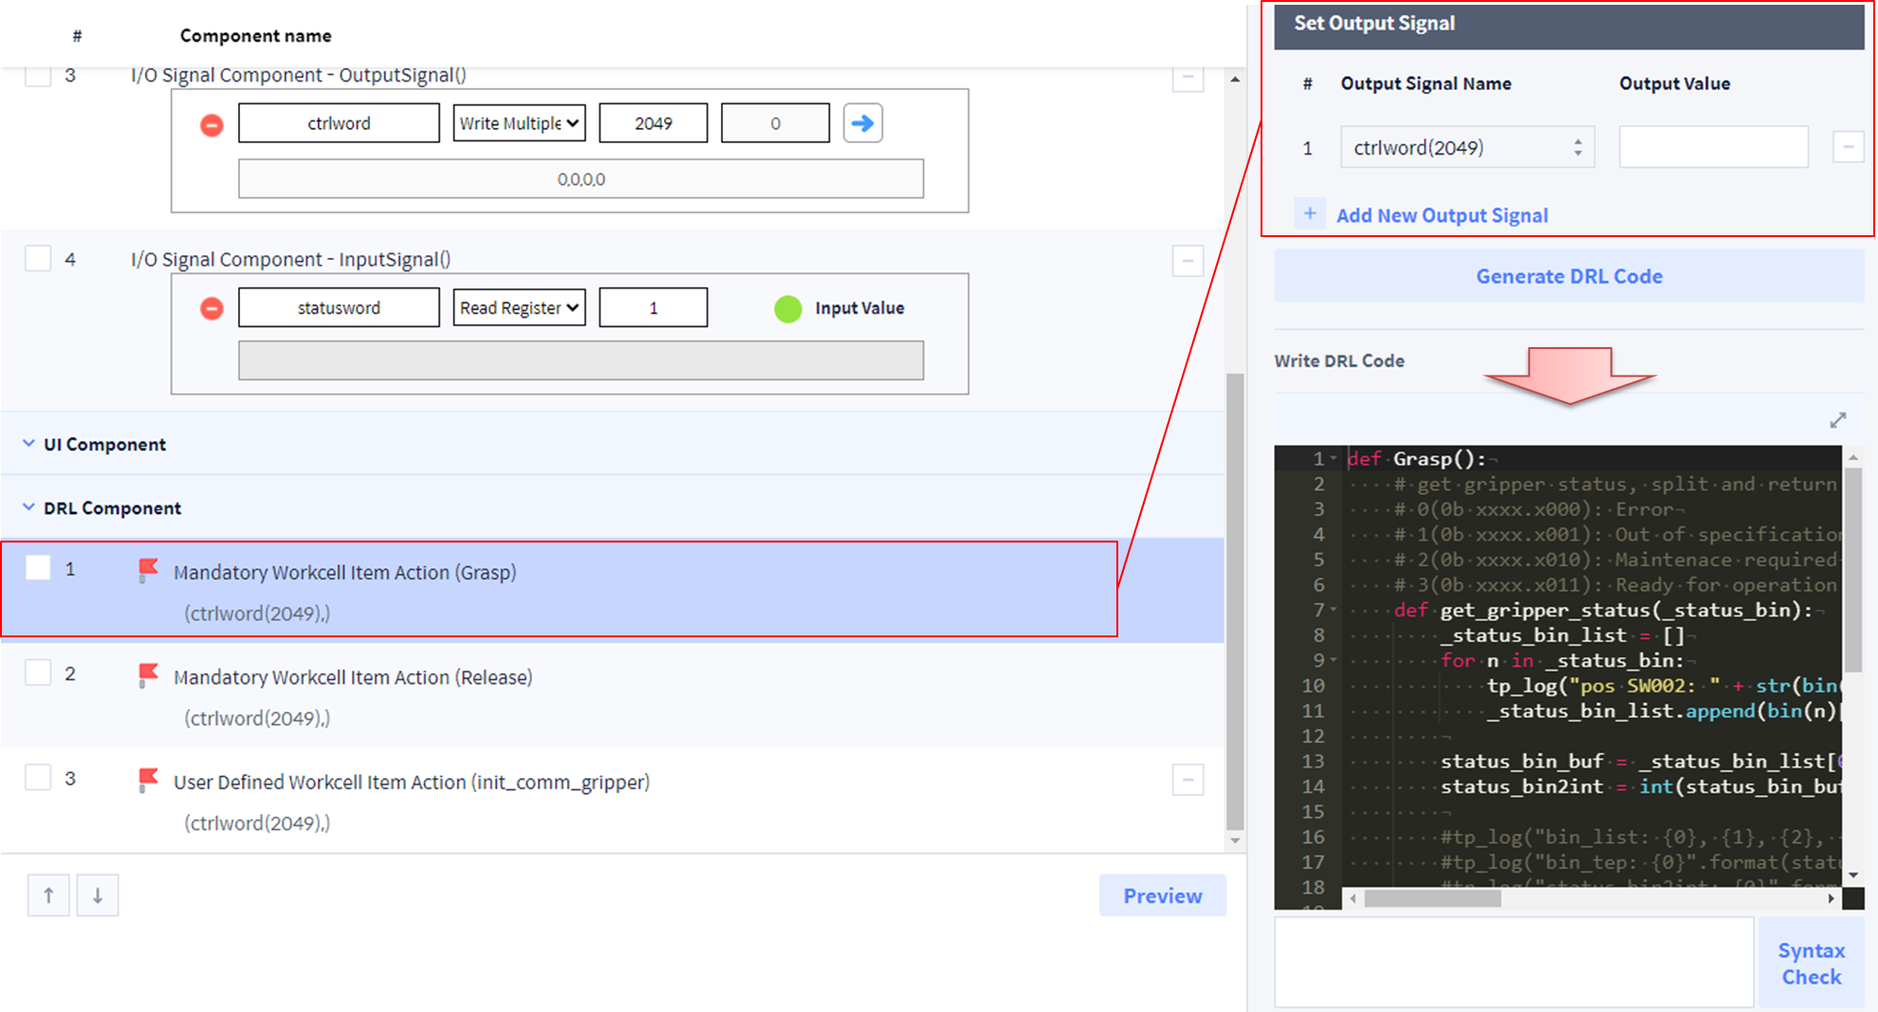The width and height of the screenshot is (1878, 1012).
Task: Expand the DRL code editor fullscreen
Action: click(x=1837, y=420)
